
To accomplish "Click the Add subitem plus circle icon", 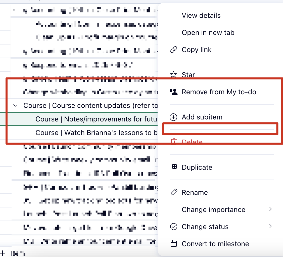I will coord(174,117).
